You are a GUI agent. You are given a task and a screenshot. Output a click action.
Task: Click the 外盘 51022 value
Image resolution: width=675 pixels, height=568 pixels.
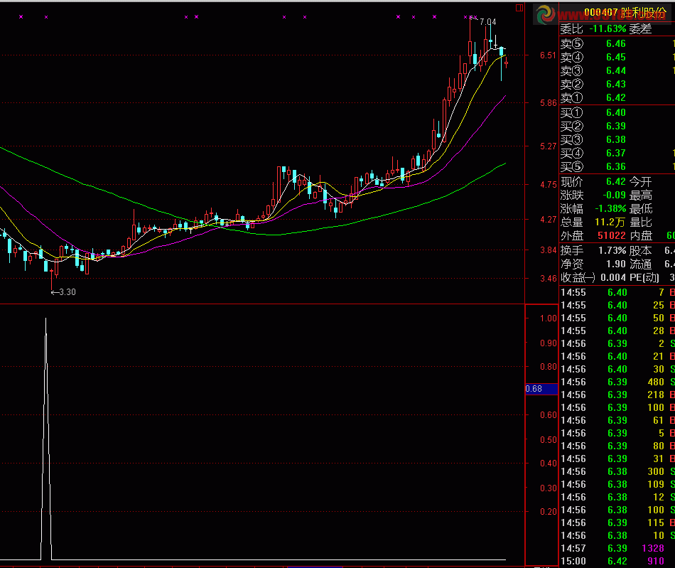coord(612,235)
